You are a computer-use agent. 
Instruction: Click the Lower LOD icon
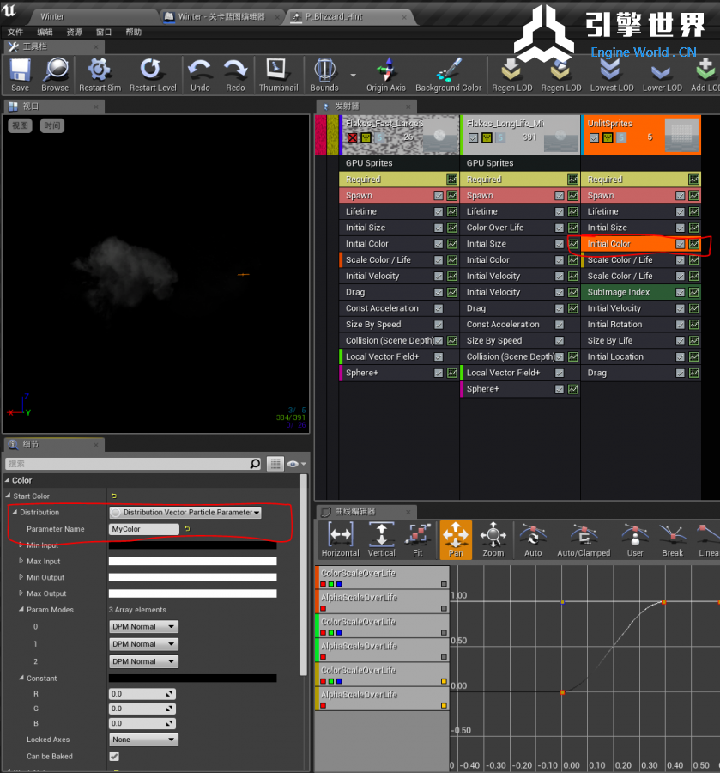(662, 71)
